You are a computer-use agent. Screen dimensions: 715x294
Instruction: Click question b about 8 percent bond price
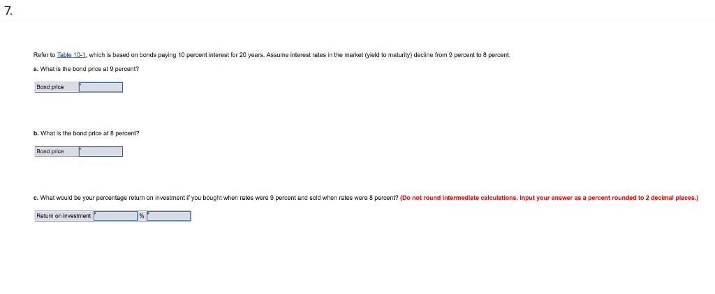[x=90, y=132]
